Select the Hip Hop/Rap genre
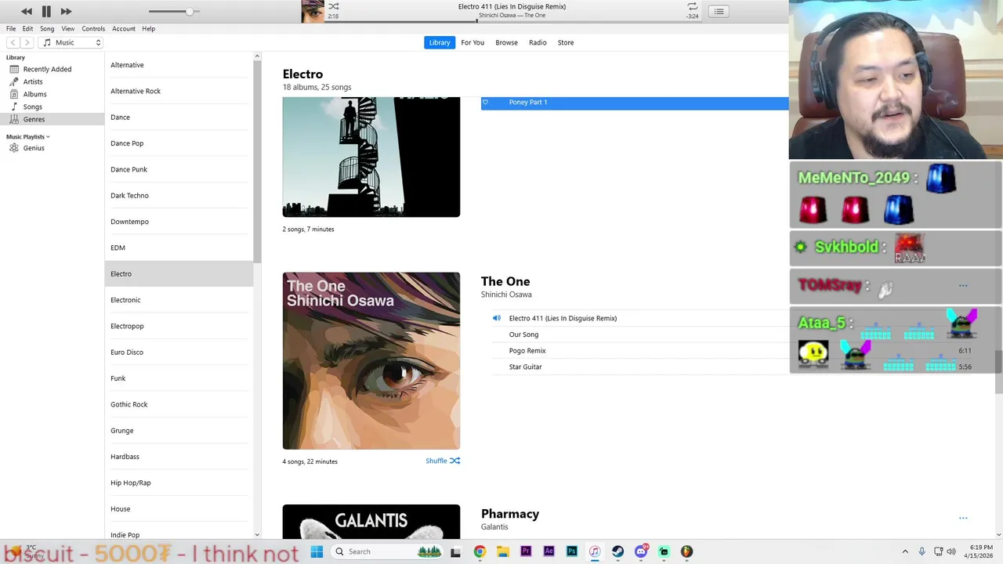The width and height of the screenshot is (1003, 564). point(179,483)
